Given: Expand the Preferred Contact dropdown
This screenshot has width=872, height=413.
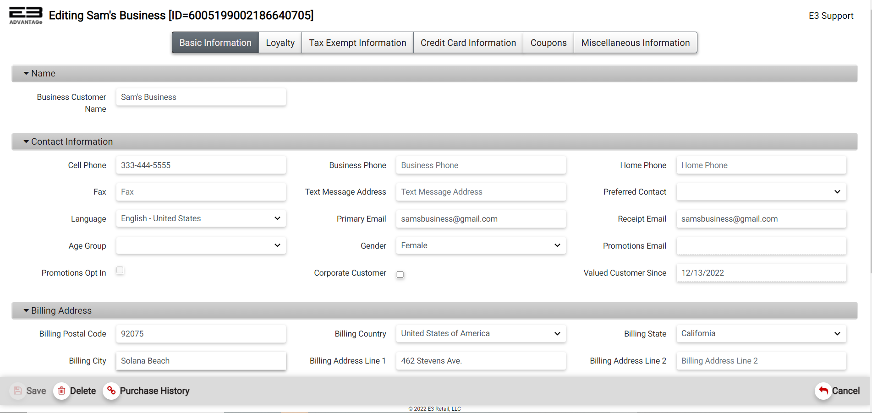Looking at the screenshot, I should (x=761, y=192).
